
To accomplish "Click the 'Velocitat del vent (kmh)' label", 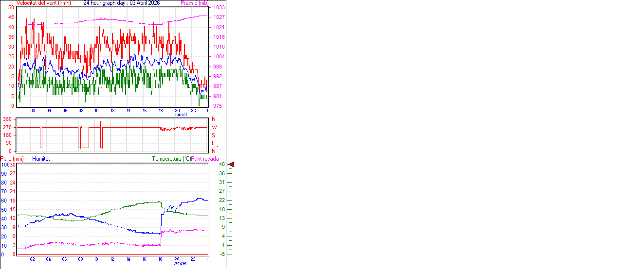I will tap(43, 3).
